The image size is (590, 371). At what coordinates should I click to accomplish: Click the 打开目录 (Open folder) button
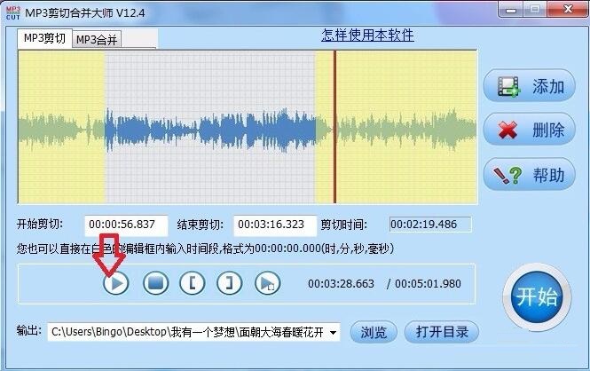442,332
